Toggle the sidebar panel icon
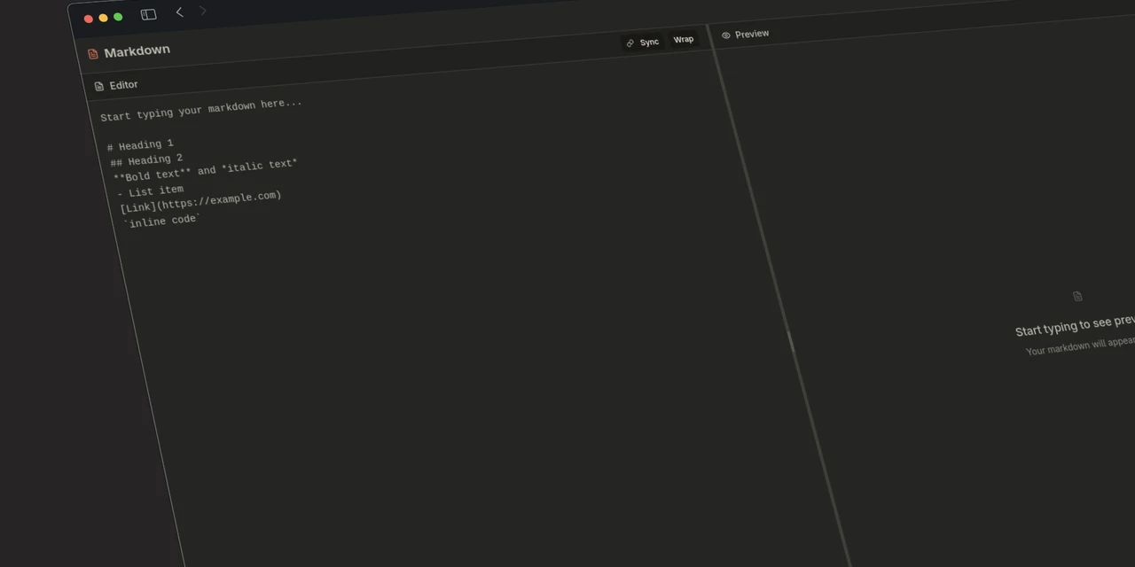 coord(148,14)
